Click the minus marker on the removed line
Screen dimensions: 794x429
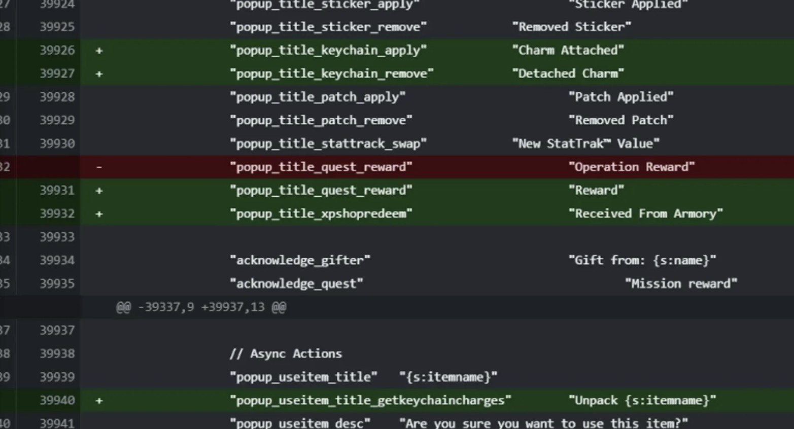tap(99, 167)
